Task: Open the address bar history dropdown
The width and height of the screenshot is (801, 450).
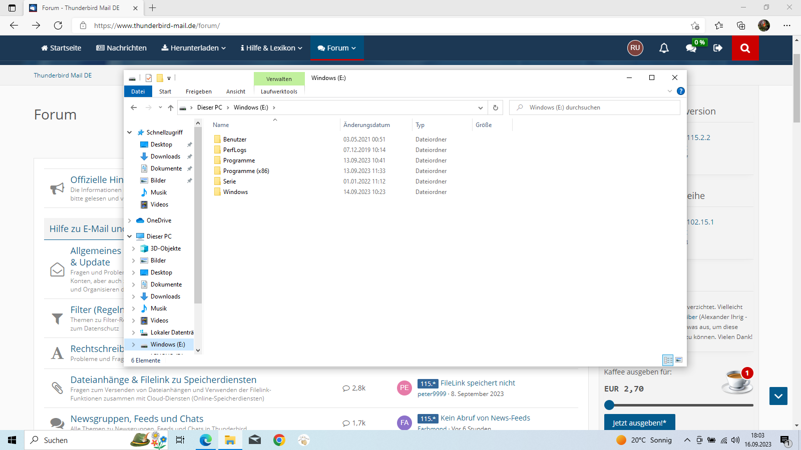Action: pyautogui.click(x=480, y=107)
